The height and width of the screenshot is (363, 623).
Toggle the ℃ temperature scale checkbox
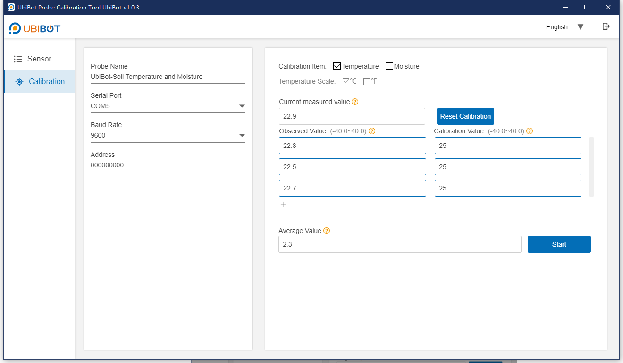(346, 82)
